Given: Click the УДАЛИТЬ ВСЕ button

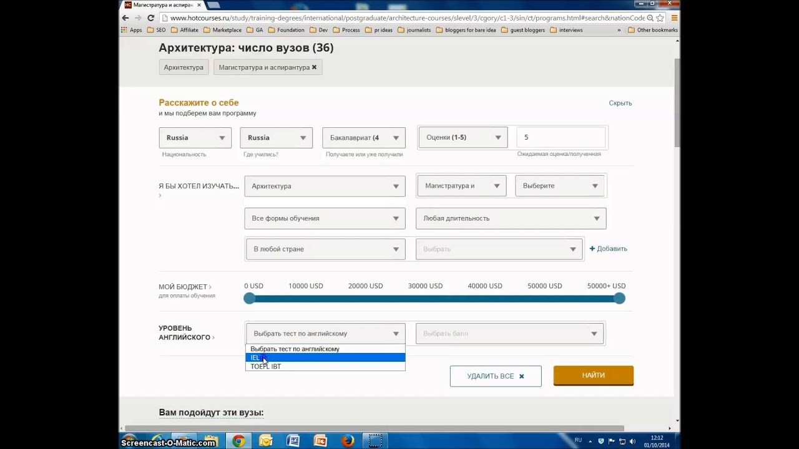Looking at the screenshot, I should [x=496, y=376].
